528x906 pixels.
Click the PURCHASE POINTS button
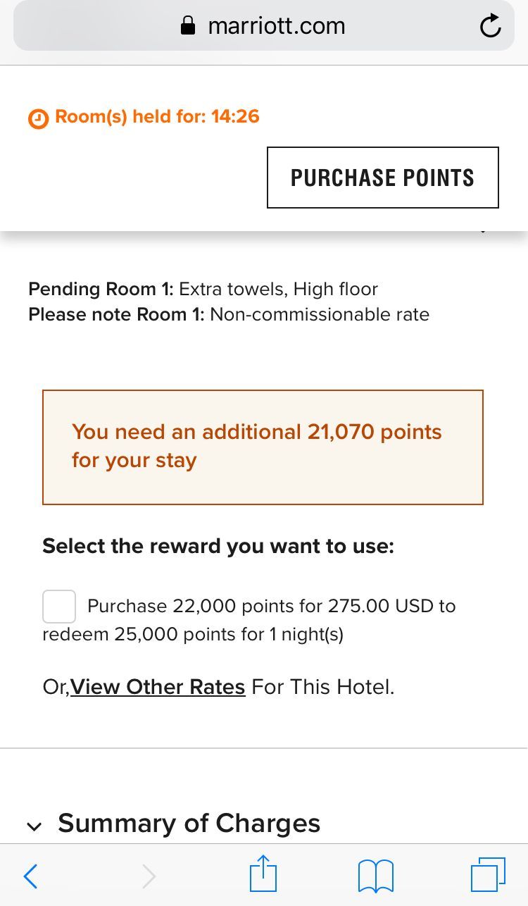pos(383,178)
